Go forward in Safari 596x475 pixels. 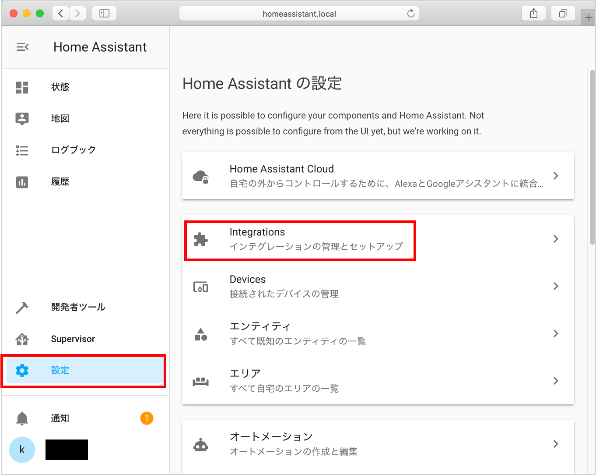tap(77, 14)
